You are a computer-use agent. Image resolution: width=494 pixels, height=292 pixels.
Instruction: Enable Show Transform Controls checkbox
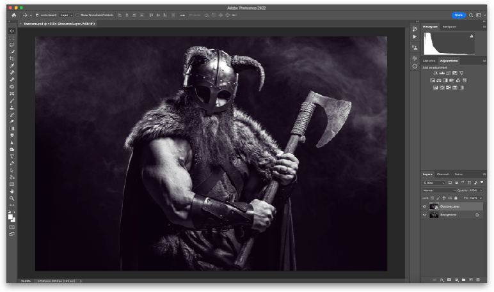[x=77, y=15]
